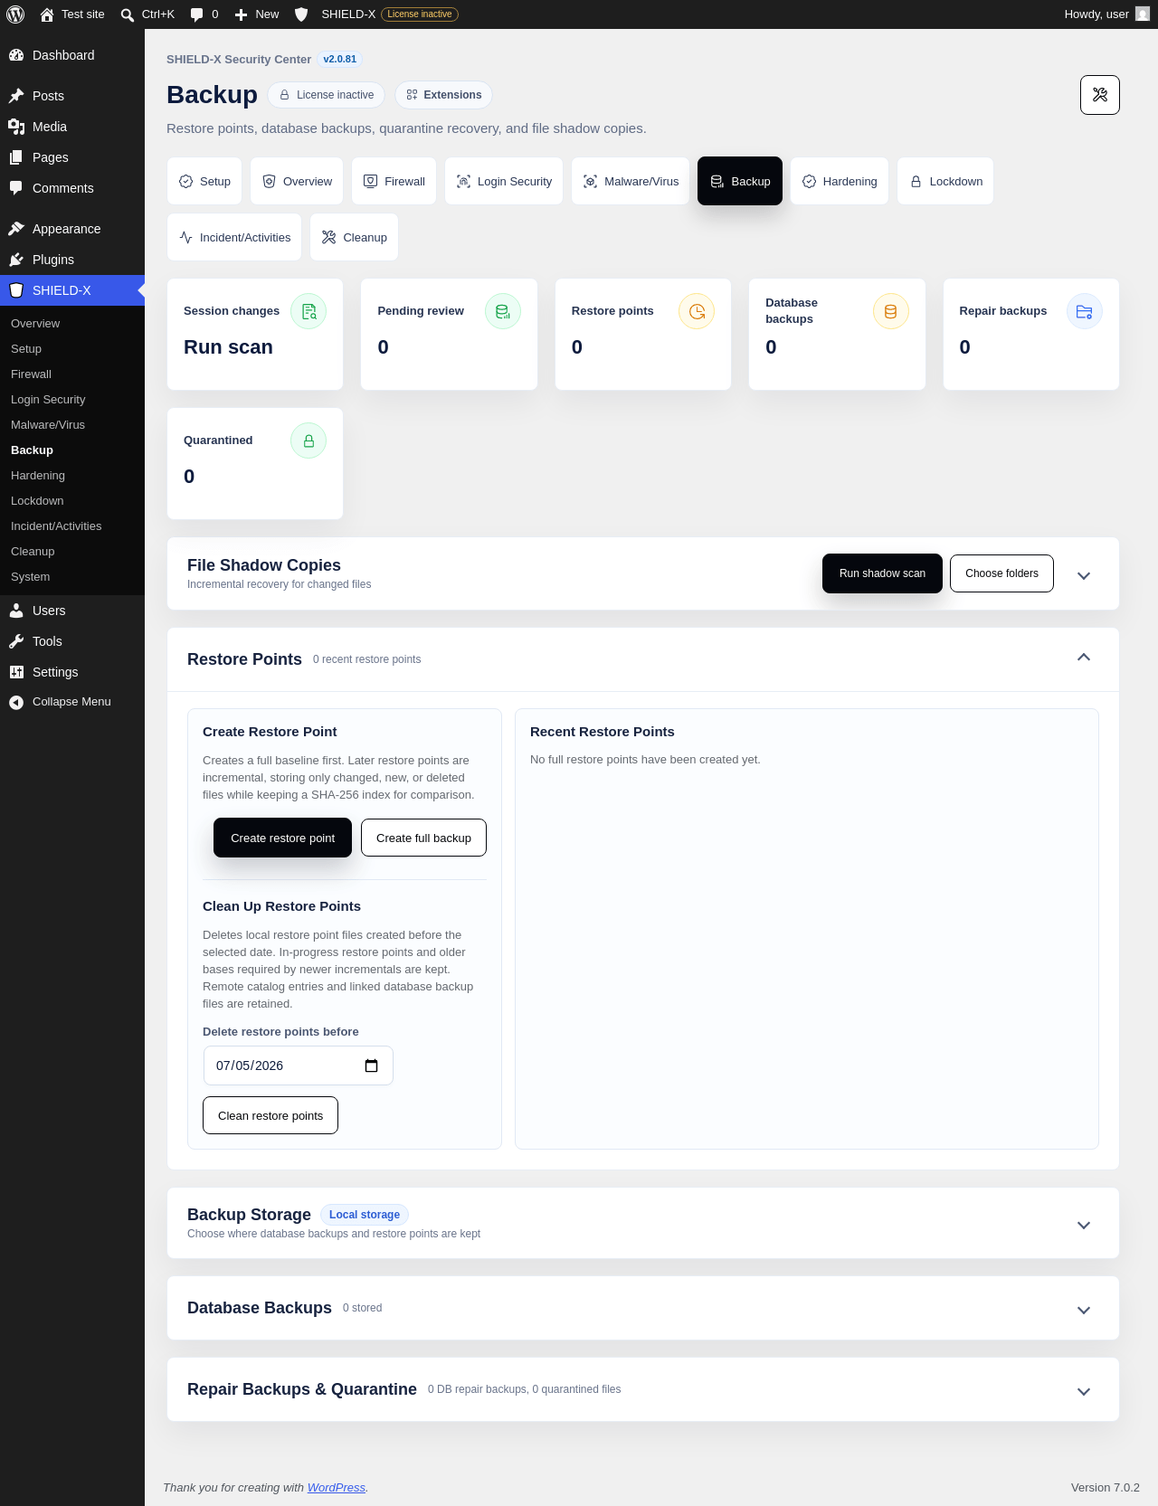
Task: Open Settings in the sidebar
Action: point(72,672)
